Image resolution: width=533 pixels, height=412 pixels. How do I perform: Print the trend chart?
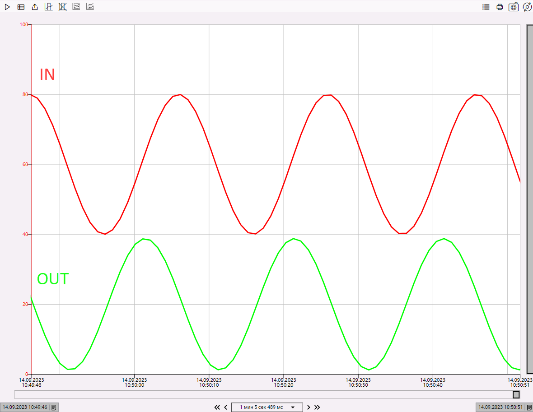500,7
